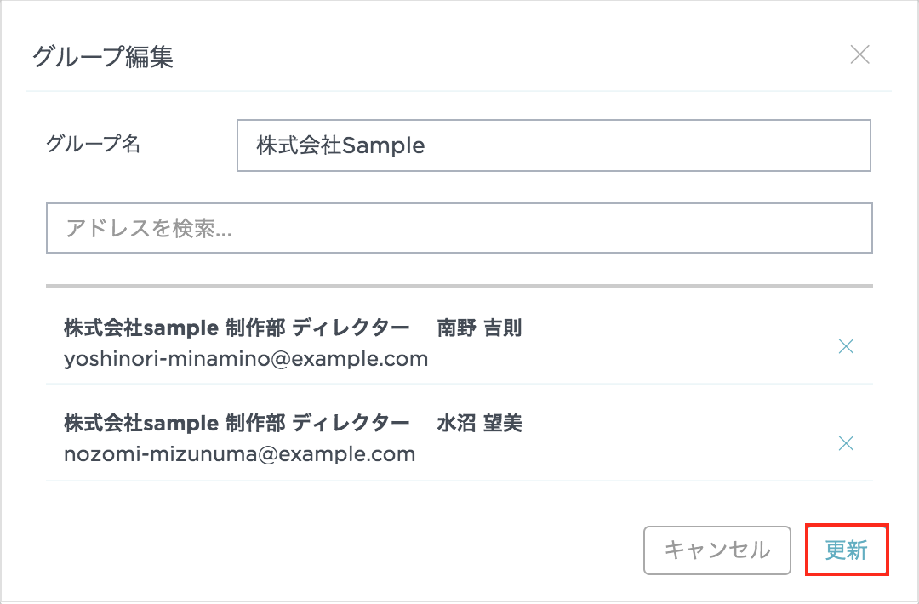Click 株式会社sample in 南野 吉則's row
919x604 pixels.
click(140, 328)
